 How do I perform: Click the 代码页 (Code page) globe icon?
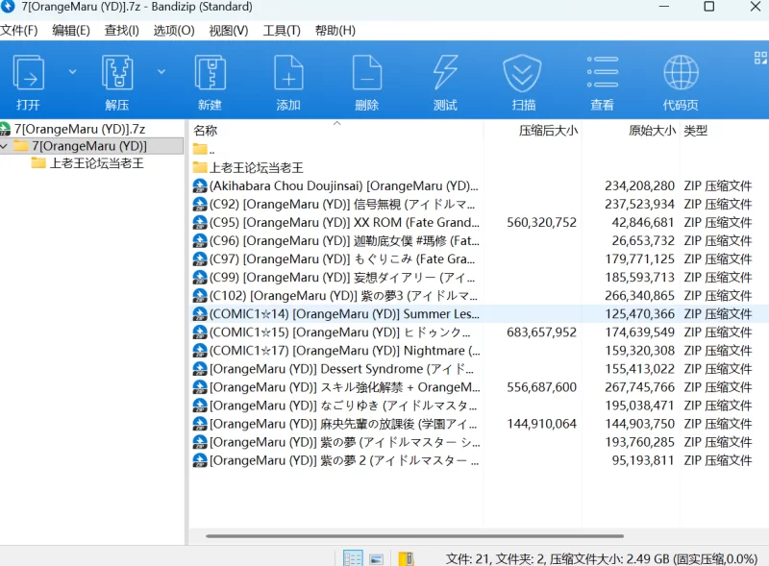coord(681,82)
